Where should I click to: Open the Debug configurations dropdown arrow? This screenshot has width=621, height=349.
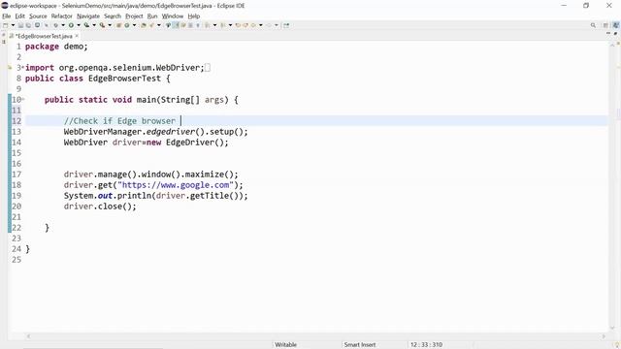[63, 25]
